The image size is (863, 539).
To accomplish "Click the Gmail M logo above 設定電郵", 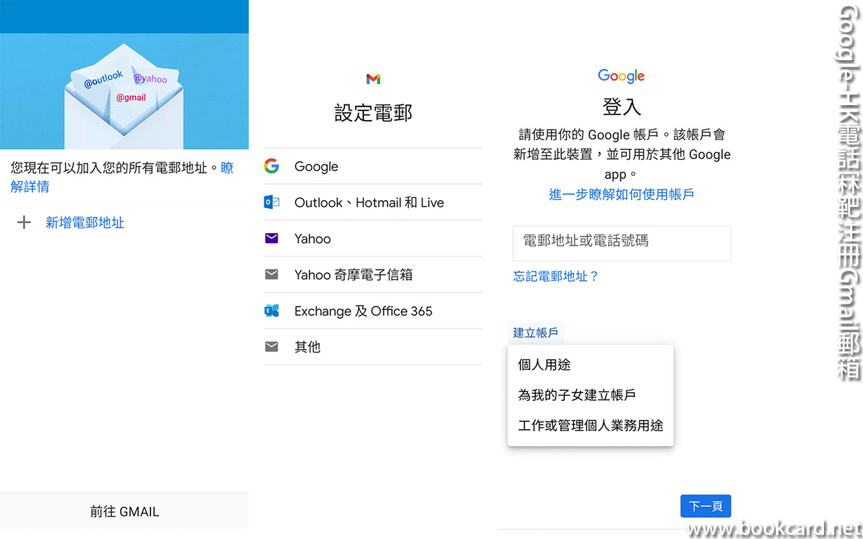I will coord(373,79).
